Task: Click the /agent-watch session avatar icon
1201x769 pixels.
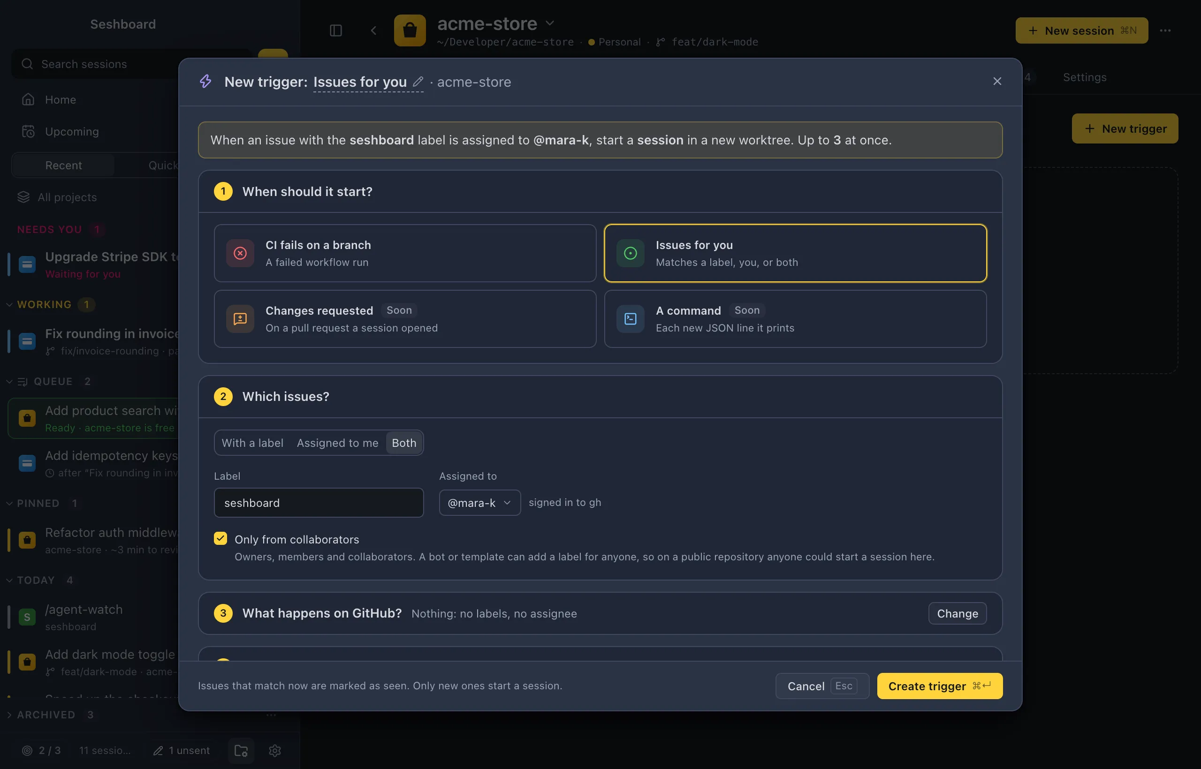Action: (27, 617)
